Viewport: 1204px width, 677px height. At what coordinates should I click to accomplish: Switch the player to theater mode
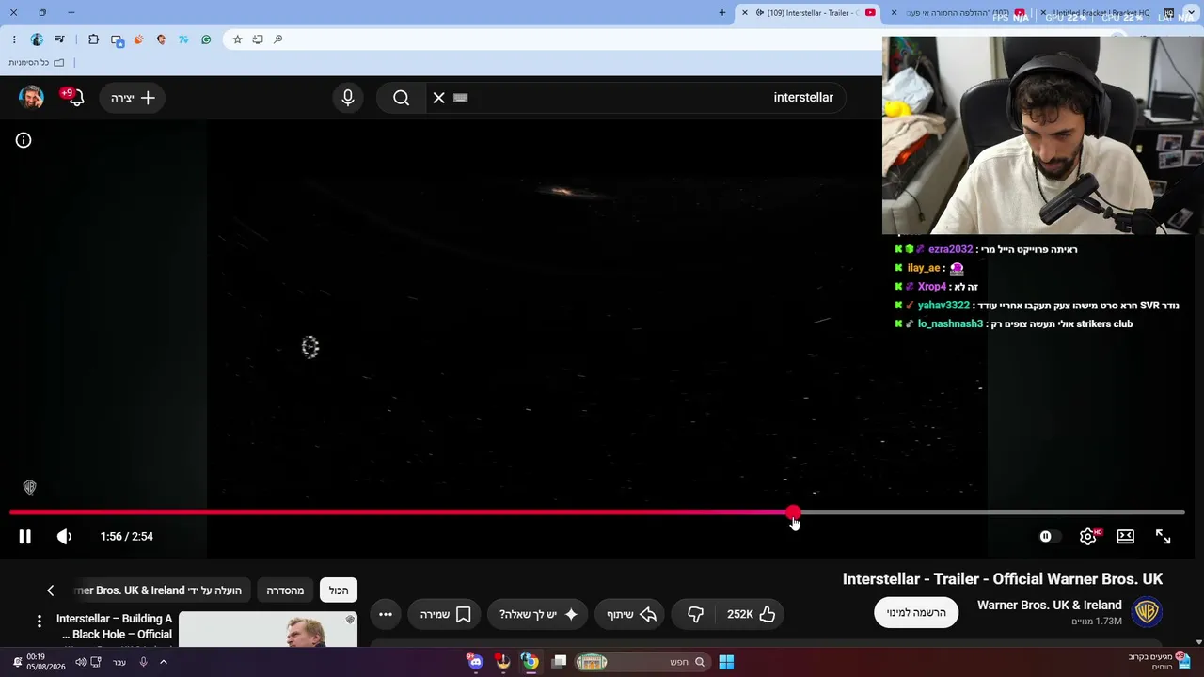pos(1125,537)
